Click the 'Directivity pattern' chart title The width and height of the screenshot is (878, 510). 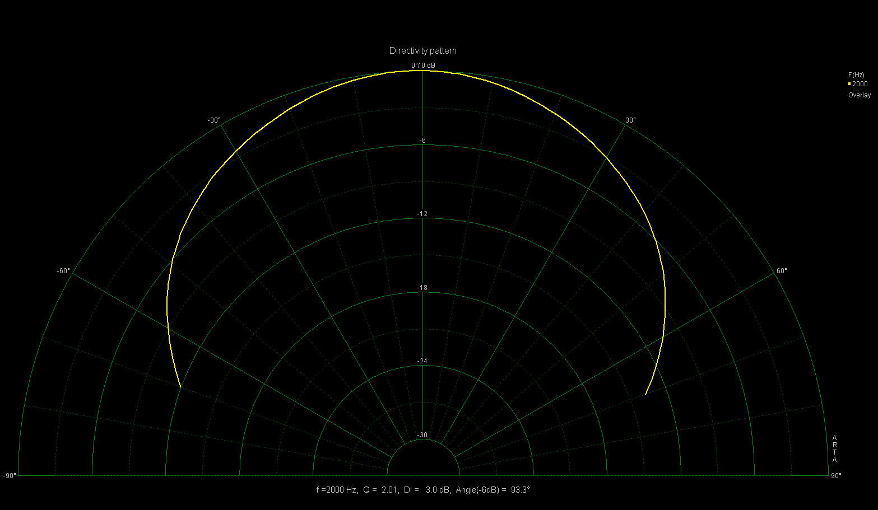click(x=423, y=51)
